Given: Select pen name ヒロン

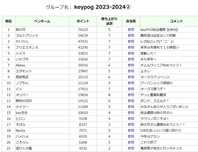Looking at the screenshot, I should (x=21, y=119).
